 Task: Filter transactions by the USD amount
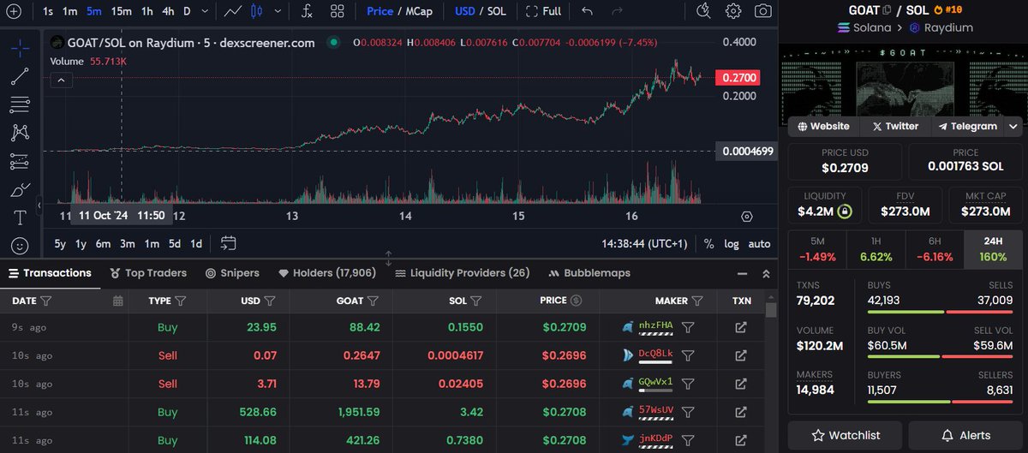pos(269,301)
